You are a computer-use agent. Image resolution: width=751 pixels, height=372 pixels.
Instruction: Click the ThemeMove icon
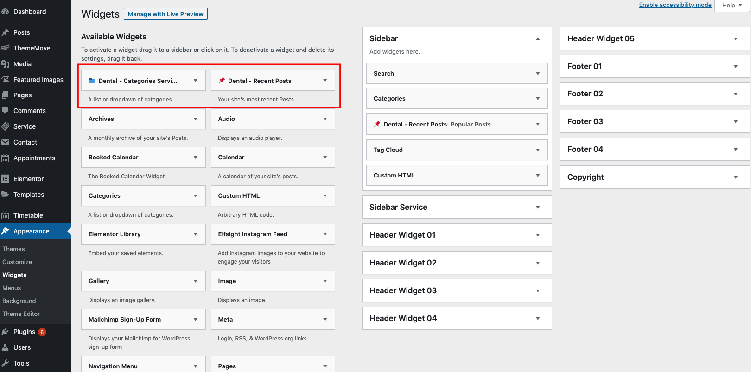[5, 48]
